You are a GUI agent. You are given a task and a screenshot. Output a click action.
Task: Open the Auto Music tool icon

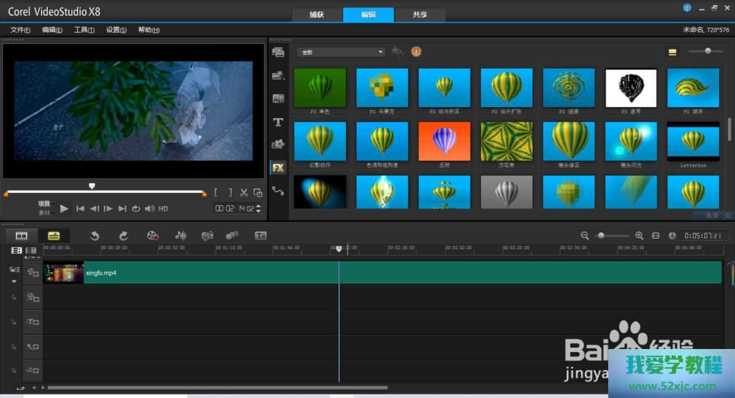coord(208,236)
